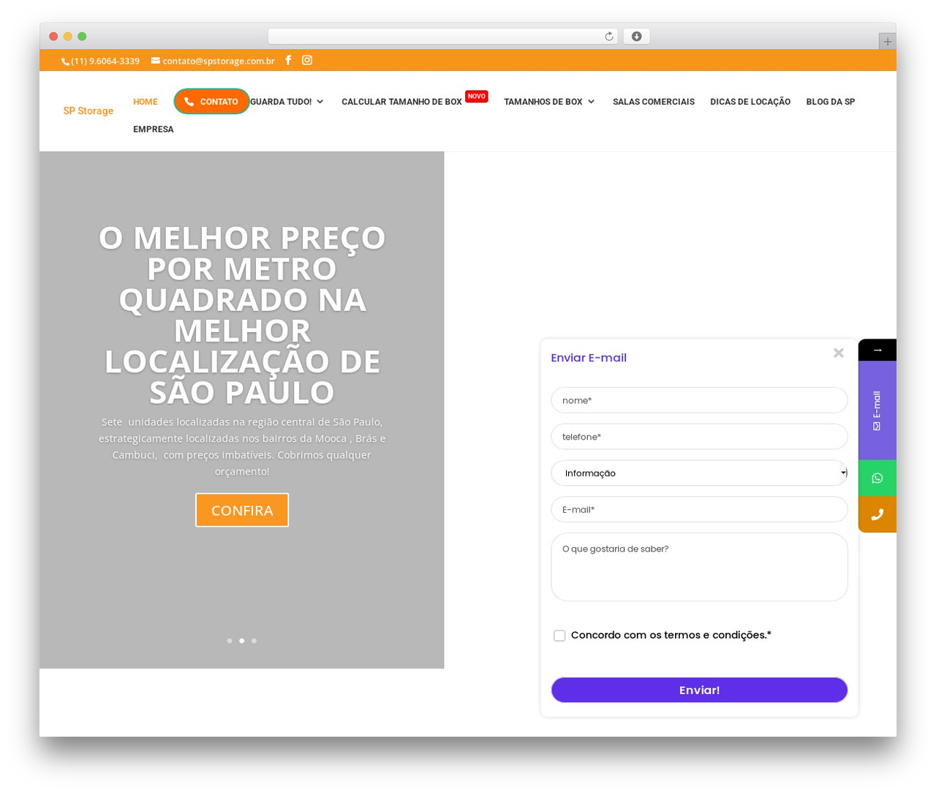Screen dimensions: 936x793
Task: Open a new browser tab with plus
Action: point(887,42)
